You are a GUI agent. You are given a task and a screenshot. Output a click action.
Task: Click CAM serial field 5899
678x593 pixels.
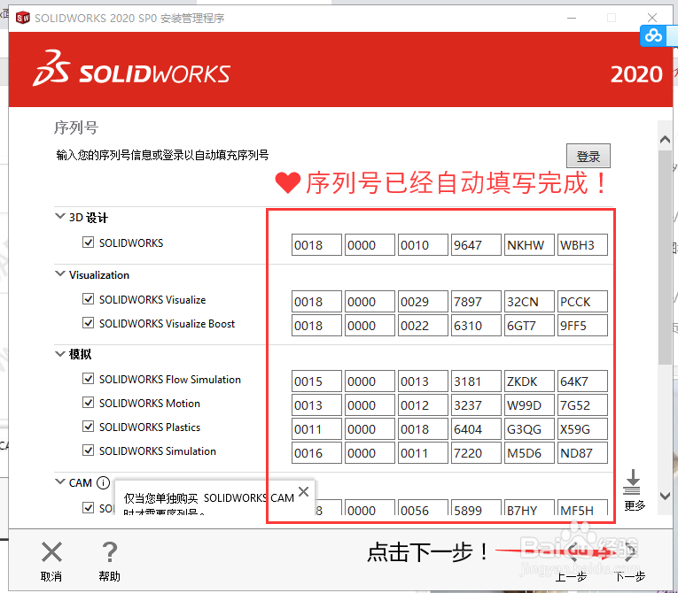(x=476, y=508)
